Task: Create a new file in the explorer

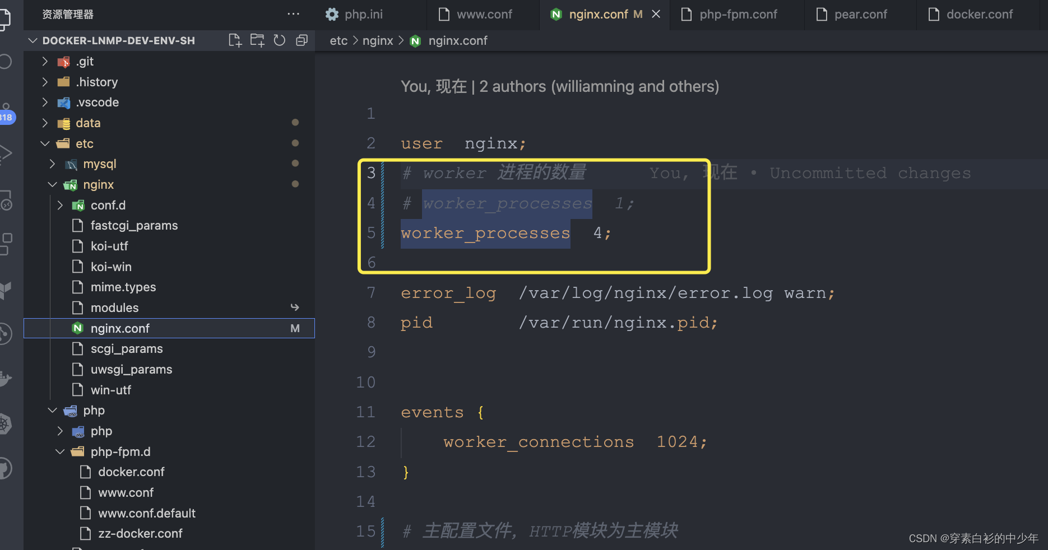Action: (x=235, y=40)
